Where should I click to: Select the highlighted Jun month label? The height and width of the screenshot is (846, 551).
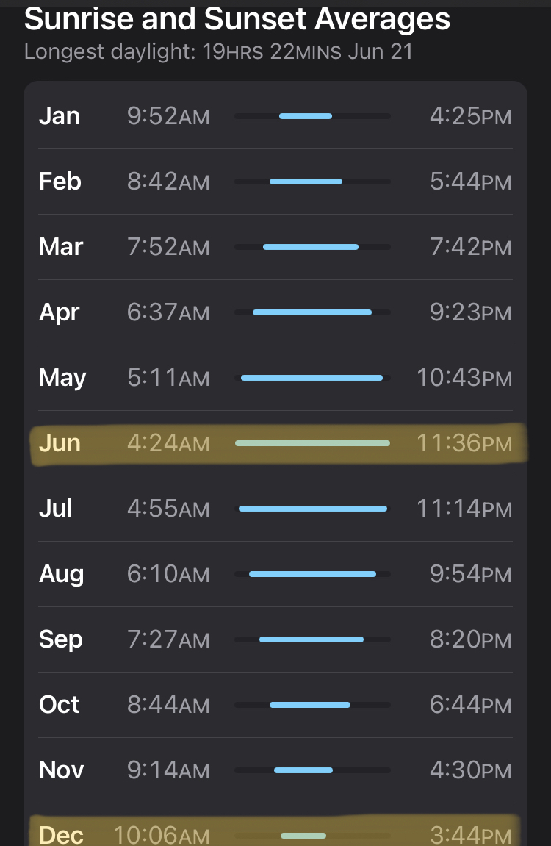(60, 443)
